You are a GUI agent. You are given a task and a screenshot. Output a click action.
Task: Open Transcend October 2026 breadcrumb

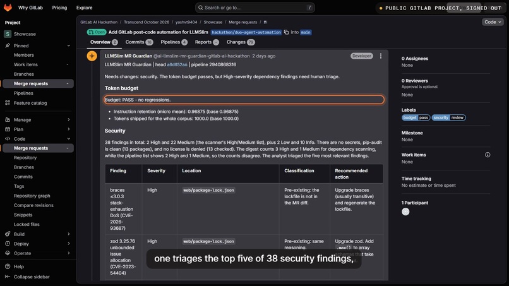(x=147, y=22)
